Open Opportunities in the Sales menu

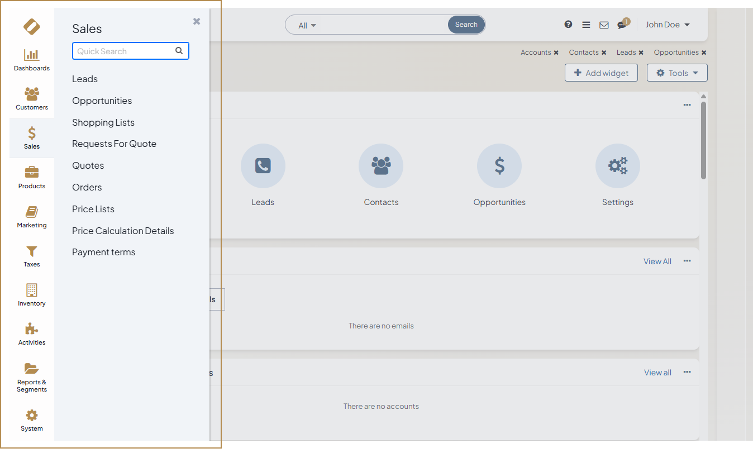(102, 101)
